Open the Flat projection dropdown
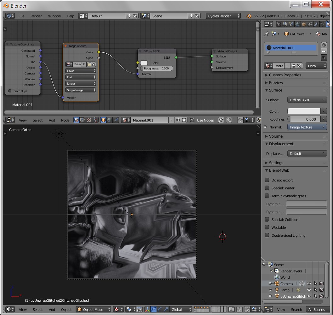The height and width of the screenshot is (315, 333). 80,77
